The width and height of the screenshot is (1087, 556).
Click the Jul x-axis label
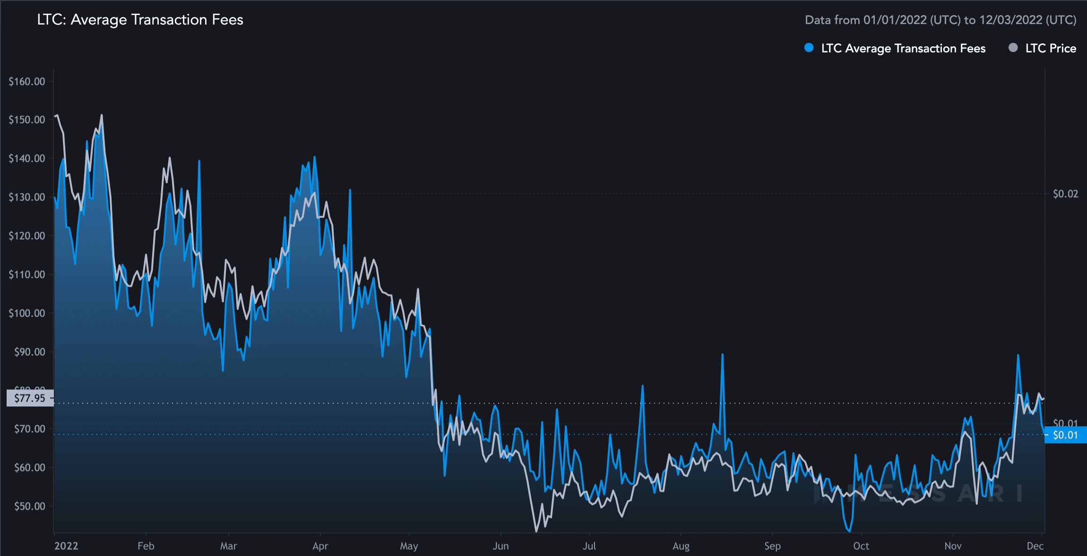click(x=589, y=546)
